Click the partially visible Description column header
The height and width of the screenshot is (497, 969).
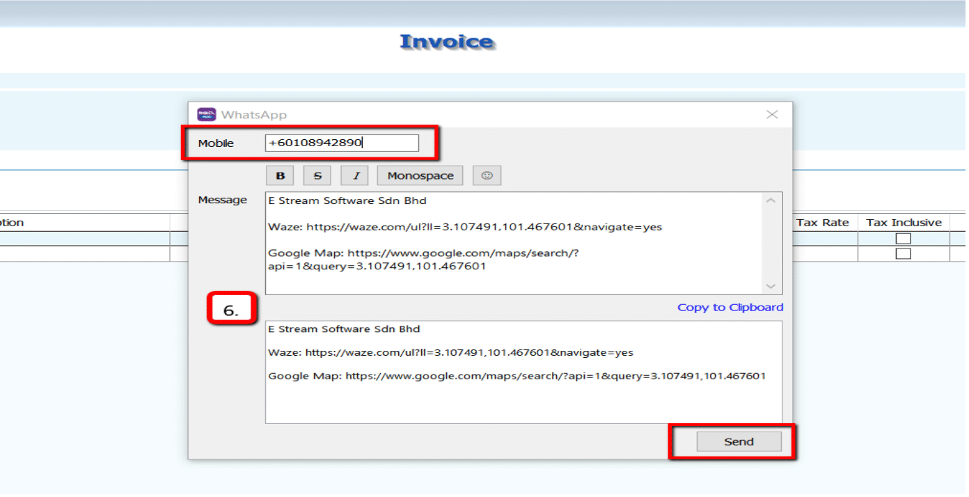pos(13,223)
